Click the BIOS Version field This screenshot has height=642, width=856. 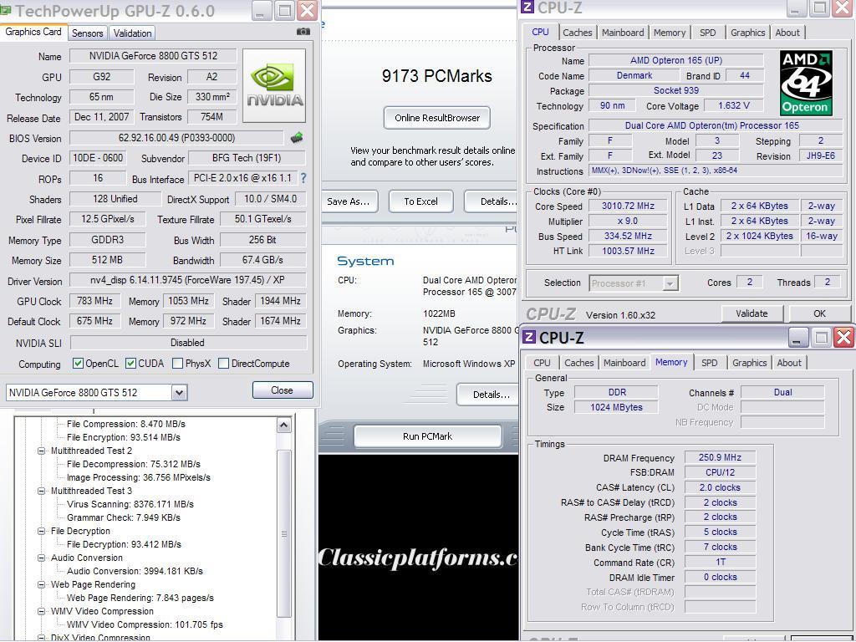pyautogui.click(x=176, y=138)
